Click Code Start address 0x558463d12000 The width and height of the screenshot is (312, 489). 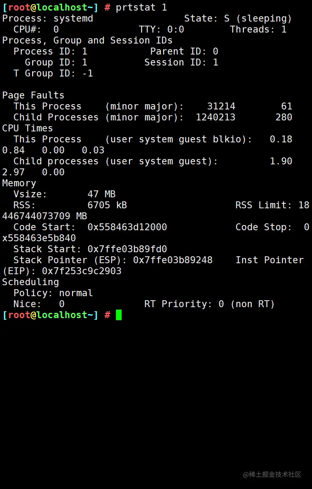pyautogui.click(x=127, y=227)
